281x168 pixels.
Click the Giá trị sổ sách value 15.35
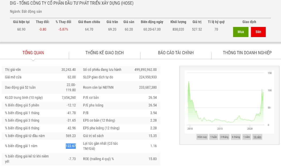click(x=153, y=136)
